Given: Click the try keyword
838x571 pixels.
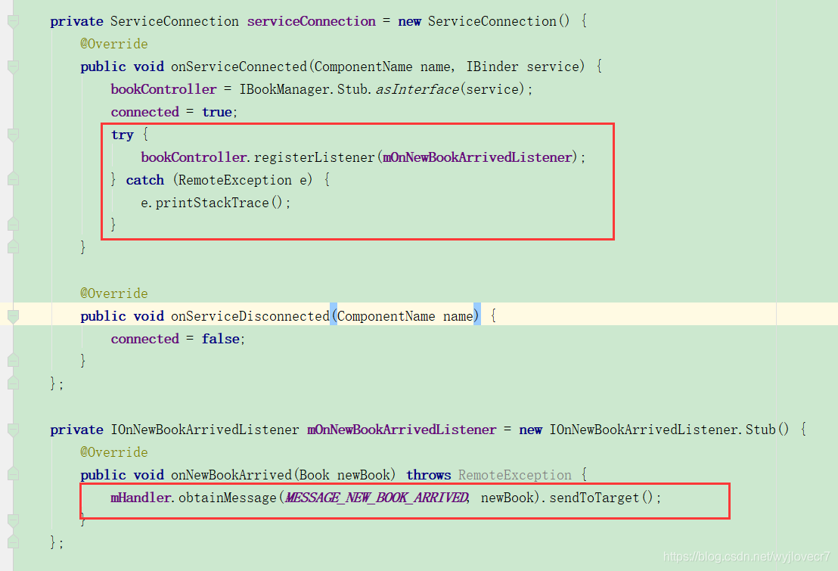Looking at the screenshot, I should [122, 135].
